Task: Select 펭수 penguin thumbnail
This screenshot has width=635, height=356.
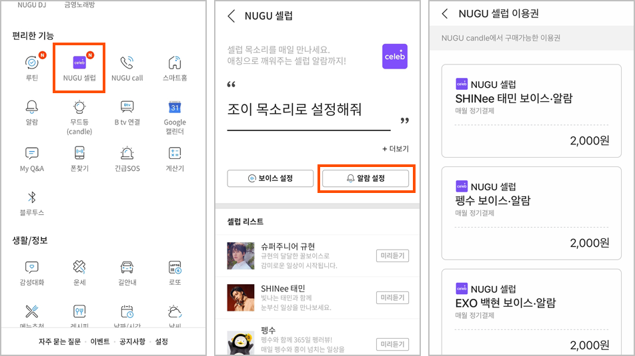Action: (241, 343)
